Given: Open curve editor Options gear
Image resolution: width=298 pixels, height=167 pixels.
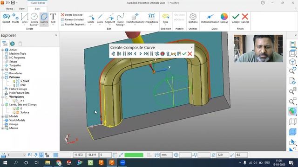Looking at the screenshot, I should (193, 19).
